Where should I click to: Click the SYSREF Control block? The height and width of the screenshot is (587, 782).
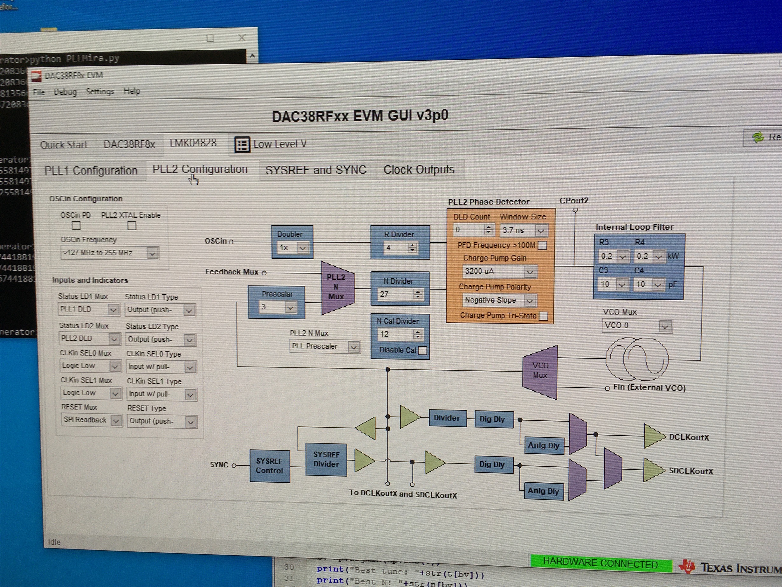[x=269, y=466]
